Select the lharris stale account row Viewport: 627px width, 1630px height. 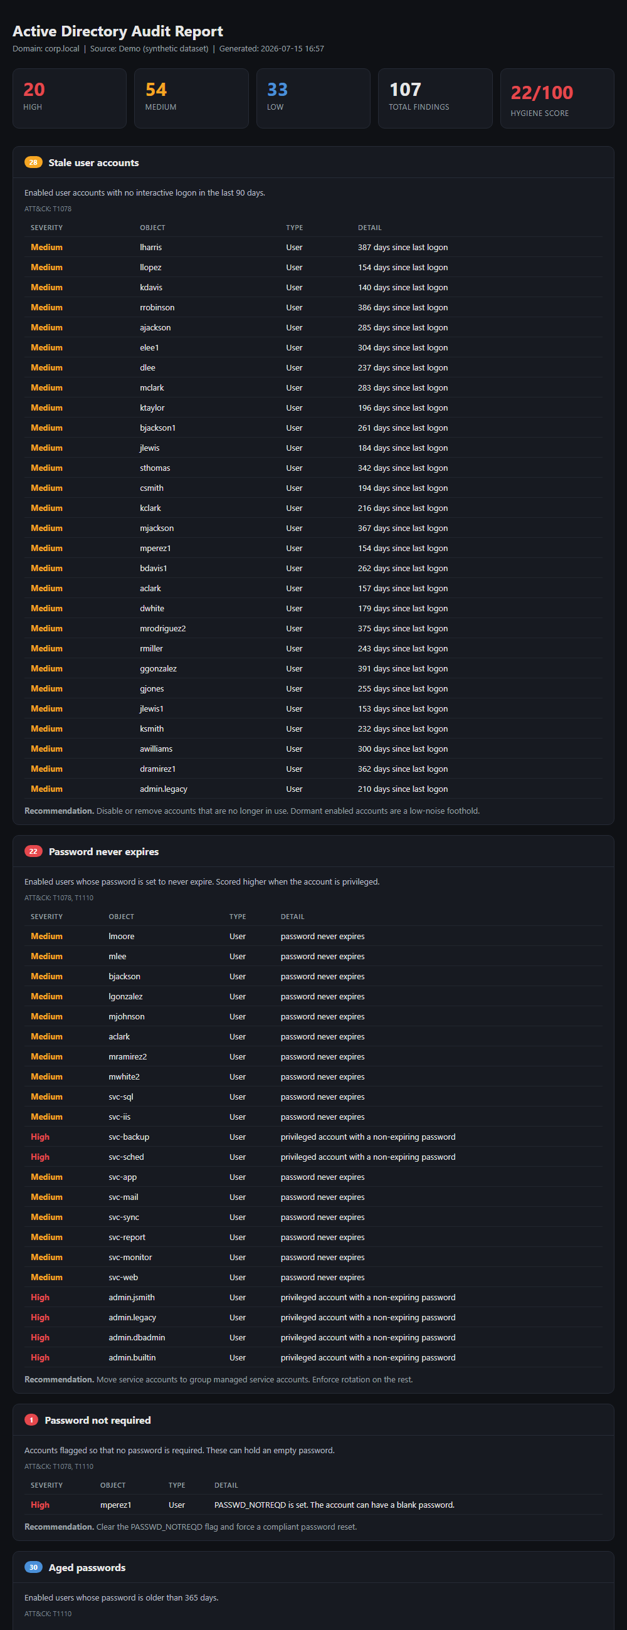313,248
